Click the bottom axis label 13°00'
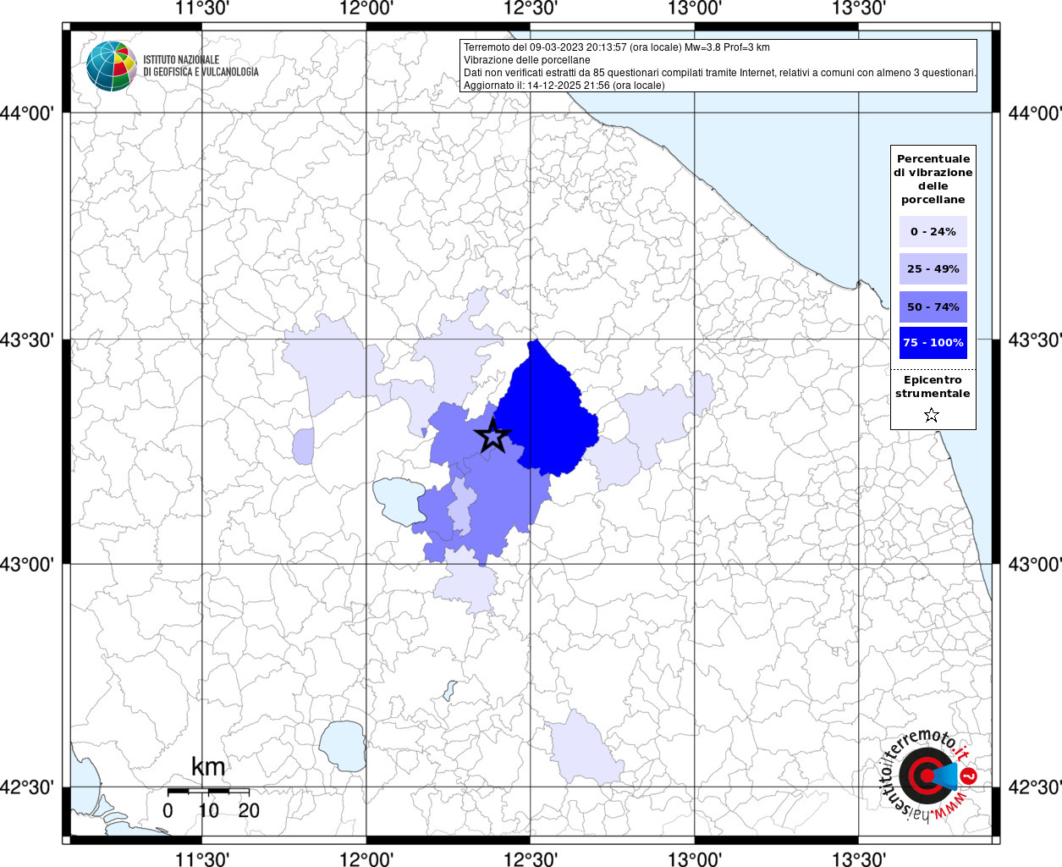1062x867 pixels. click(x=695, y=859)
